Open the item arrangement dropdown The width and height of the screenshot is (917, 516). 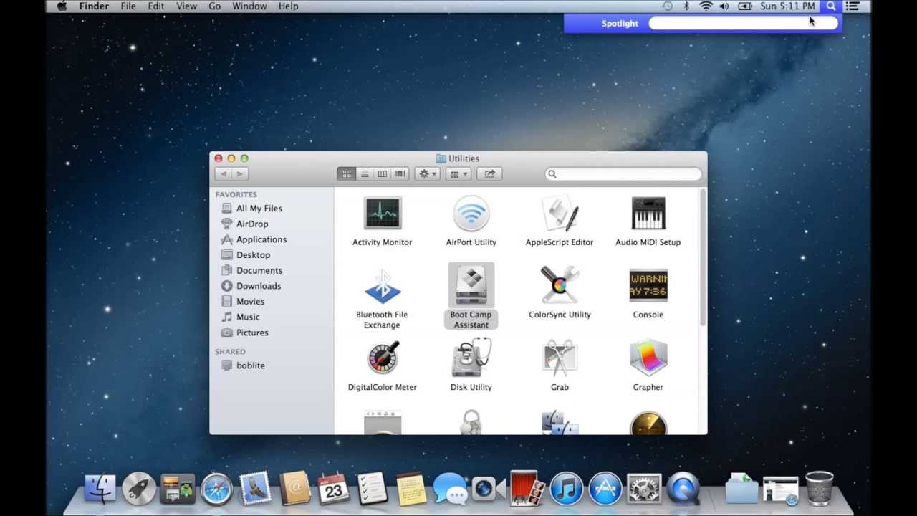point(458,173)
